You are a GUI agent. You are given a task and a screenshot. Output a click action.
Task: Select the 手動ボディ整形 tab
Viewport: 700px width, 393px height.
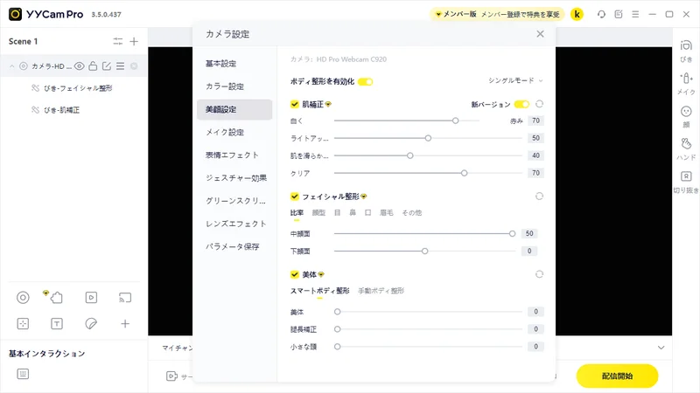pos(381,291)
